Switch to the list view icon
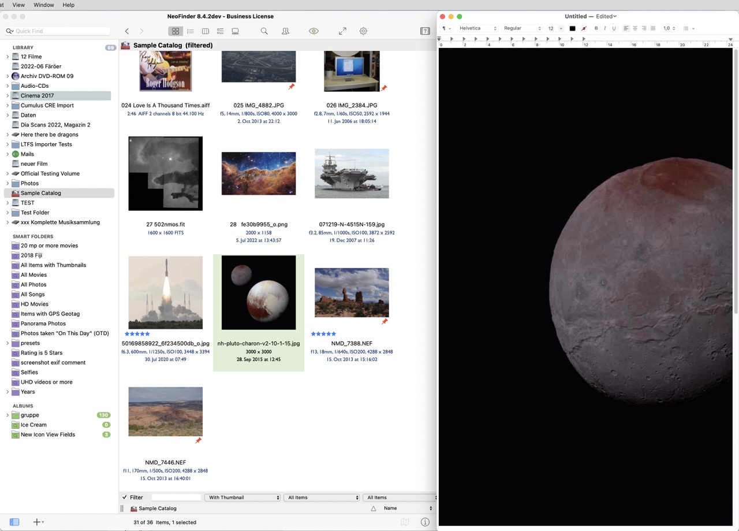Screen dimensions: 739x531 click(x=190, y=31)
